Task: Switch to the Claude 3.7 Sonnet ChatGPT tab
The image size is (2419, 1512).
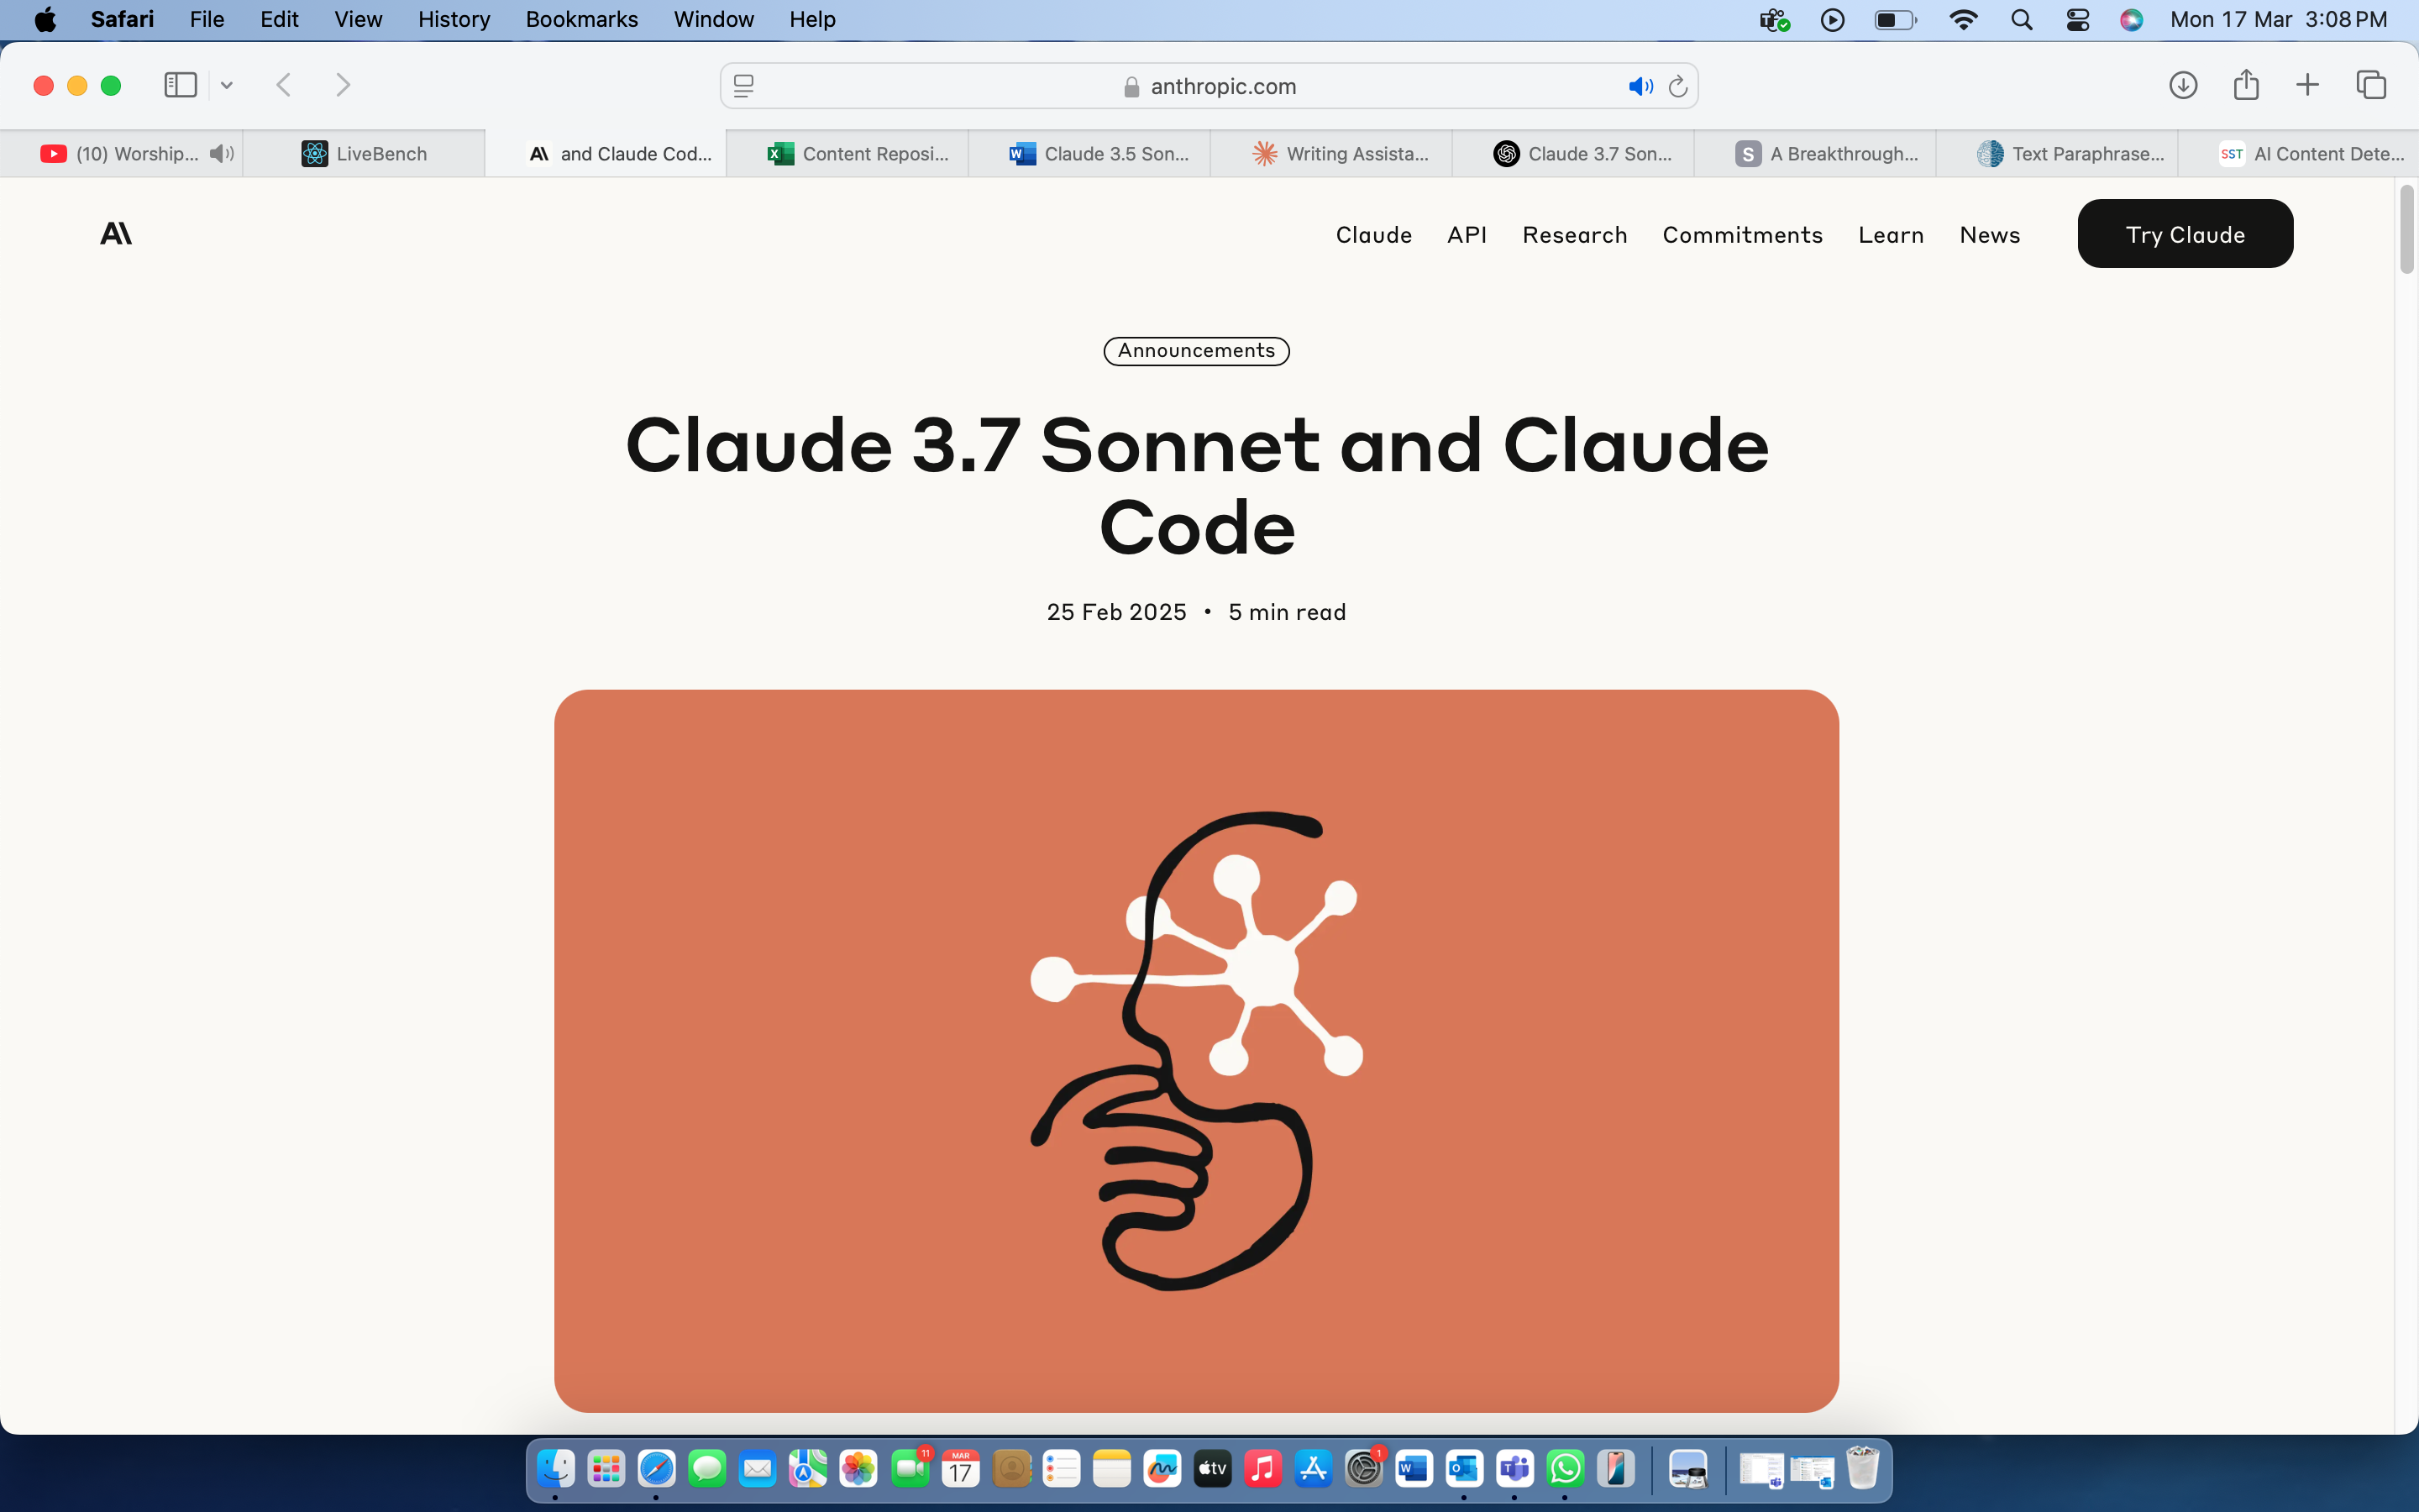Action: point(1573,153)
